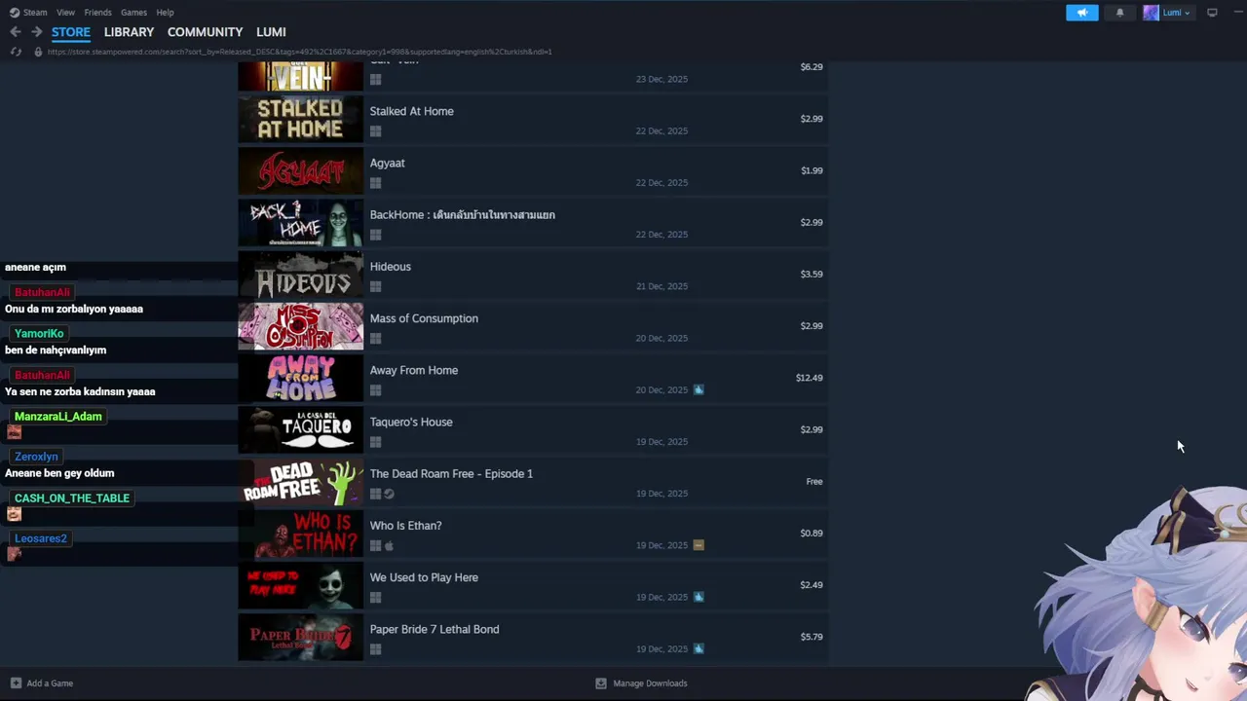The image size is (1247, 701).
Task: Click the review icon for Paper Bride 7
Action: [699, 648]
